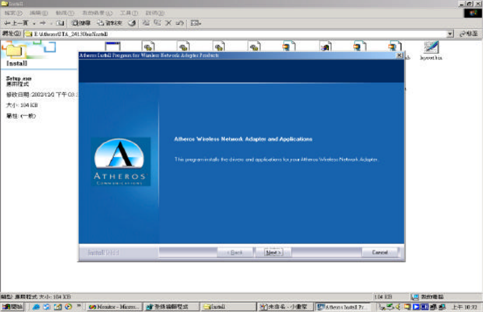Click the greyed Back button in installer
The height and width of the screenshot is (312, 483).
[235, 252]
